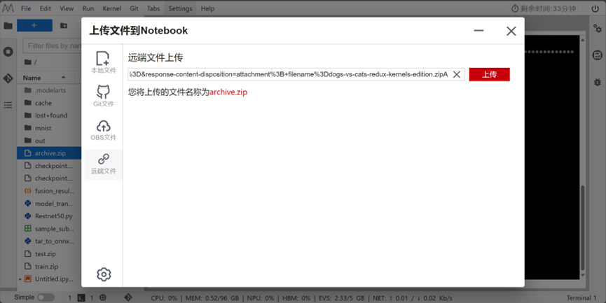The image size is (606, 303).
Task: Click the remaining time indicator
Action: point(544,8)
